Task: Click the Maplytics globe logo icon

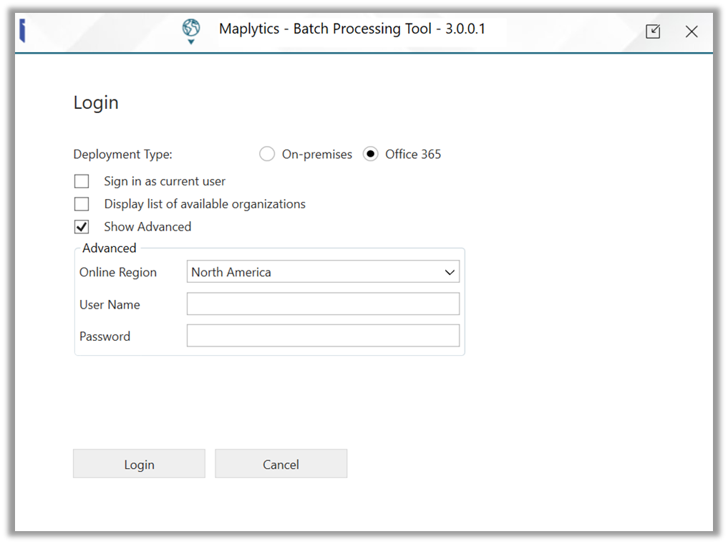Action: 191,31
